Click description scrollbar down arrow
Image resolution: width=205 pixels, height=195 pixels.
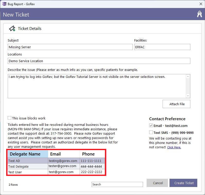tap(188, 96)
